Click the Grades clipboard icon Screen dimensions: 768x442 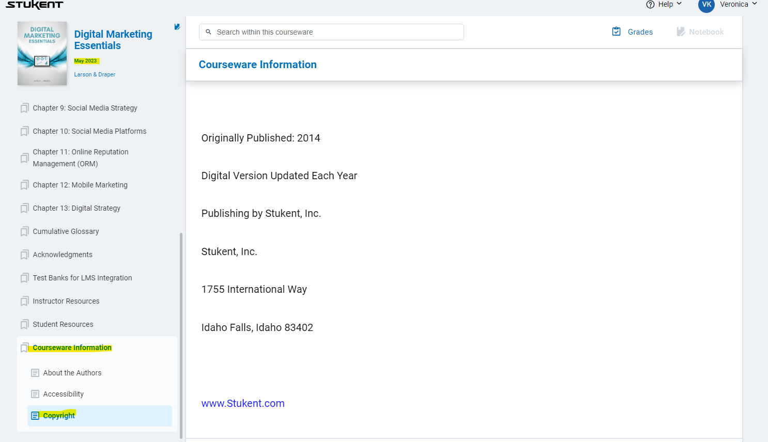coord(617,31)
